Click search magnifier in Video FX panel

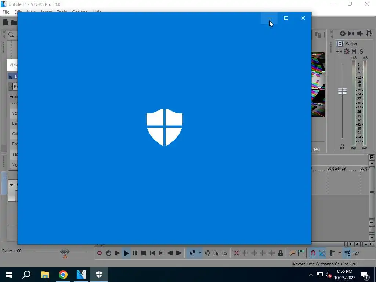click(x=11, y=35)
